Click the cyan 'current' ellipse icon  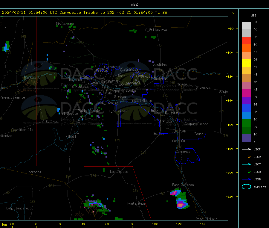point(246,187)
